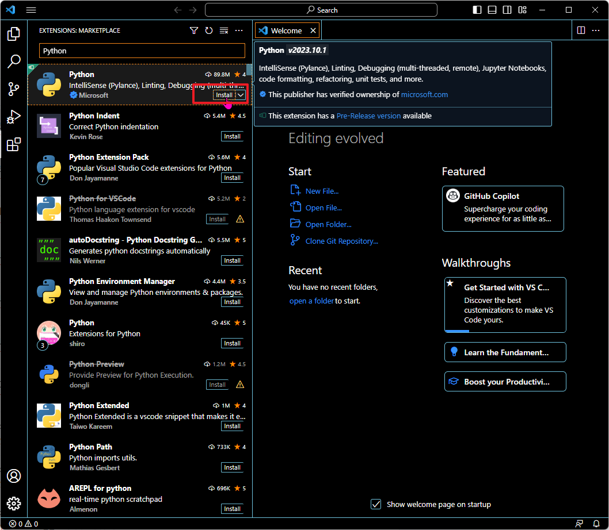The width and height of the screenshot is (609, 530).
Task: Toggle Show welcome page on startup checkbox
Action: (x=375, y=504)
